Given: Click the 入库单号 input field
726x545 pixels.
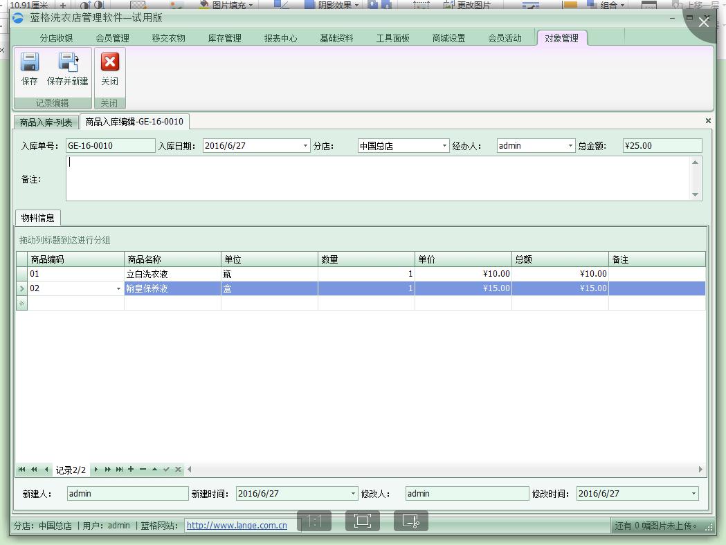Looking at the screenshot, I should point(110,146).
